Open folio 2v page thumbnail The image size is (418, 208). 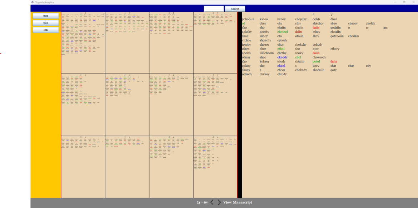pos(215,42)
